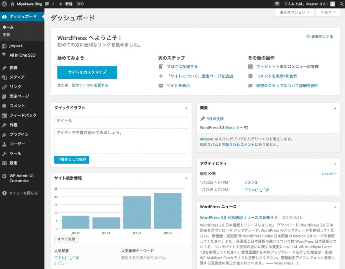Follow the ブログに投稿する link
The width and height of the screenshot is (345, 269).
coord(182,67)
